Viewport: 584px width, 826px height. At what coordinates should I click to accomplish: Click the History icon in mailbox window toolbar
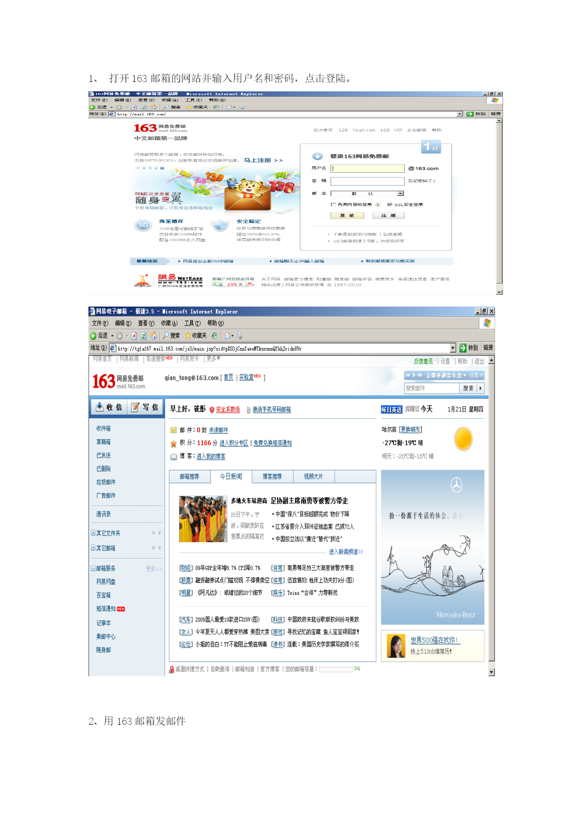tap(215, 336)
